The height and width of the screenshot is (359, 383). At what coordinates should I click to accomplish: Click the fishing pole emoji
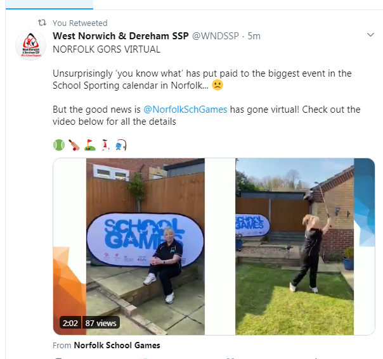pos(121,145)
